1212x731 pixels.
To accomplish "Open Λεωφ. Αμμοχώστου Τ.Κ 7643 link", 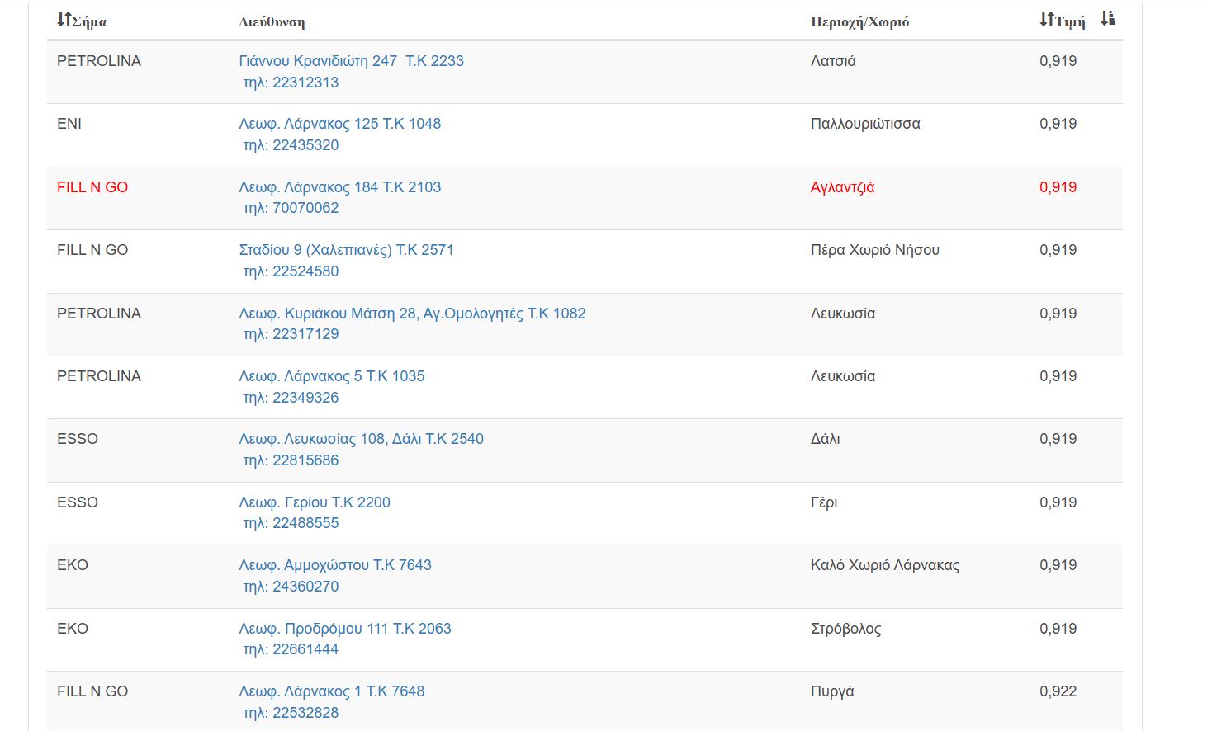I will point(334,565).
